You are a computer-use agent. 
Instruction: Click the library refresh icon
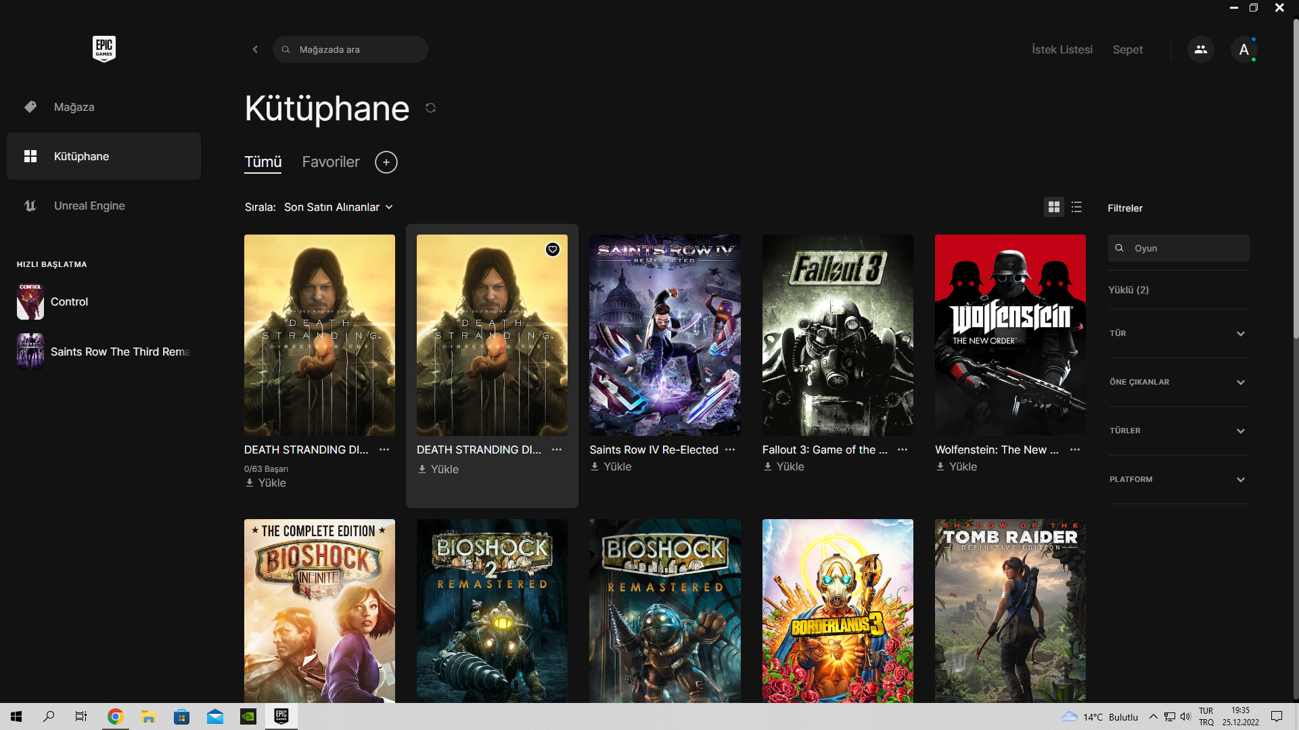[430, 108]
